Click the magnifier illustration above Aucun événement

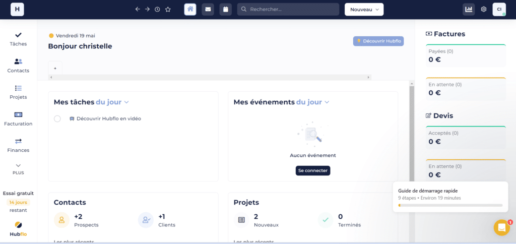click(x=313, y=134)
